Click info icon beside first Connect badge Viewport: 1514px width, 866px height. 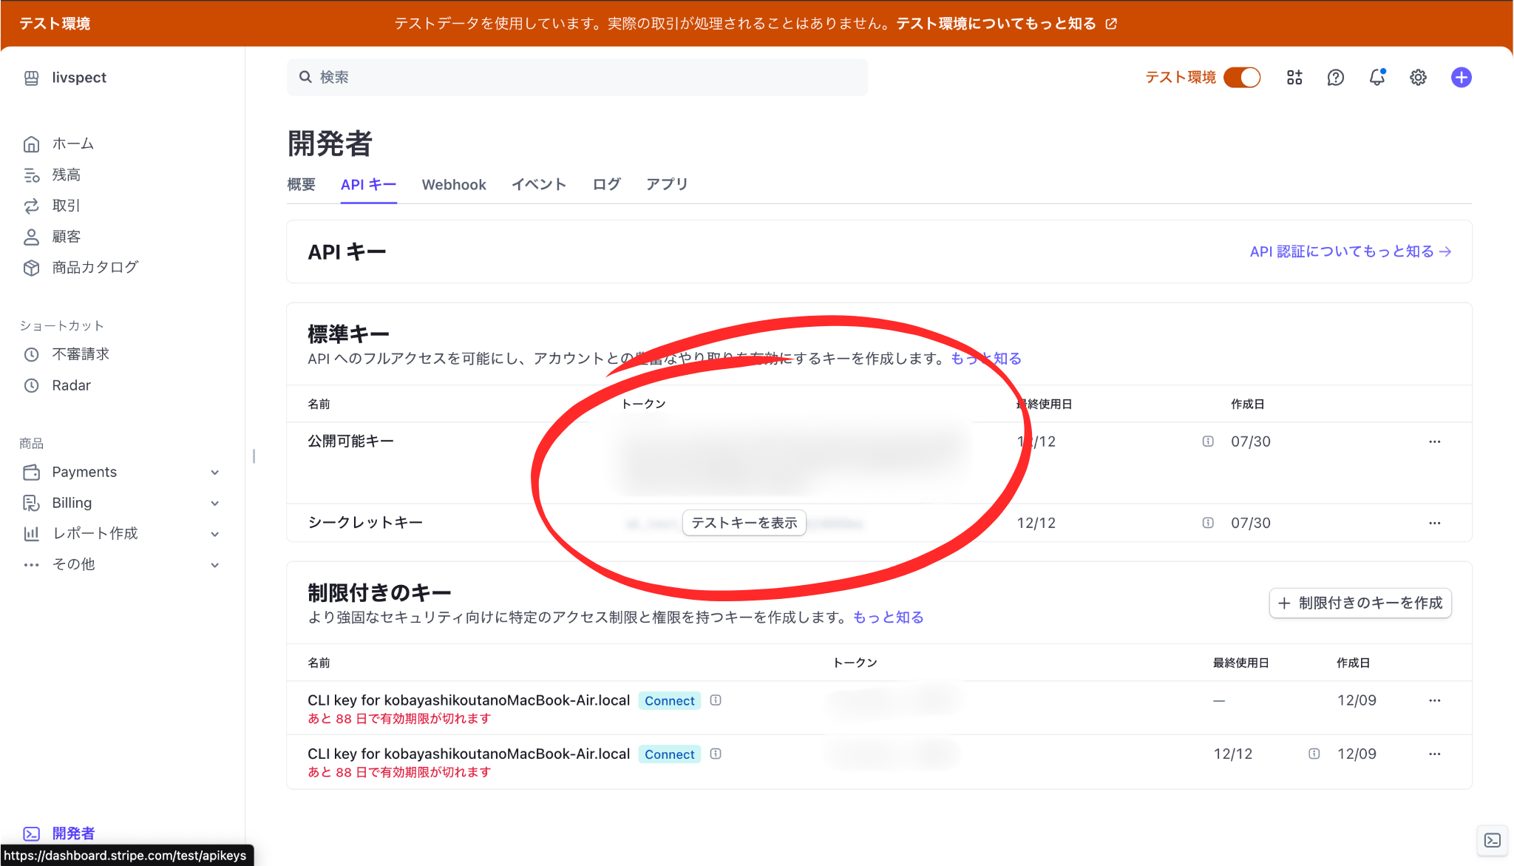716,700
